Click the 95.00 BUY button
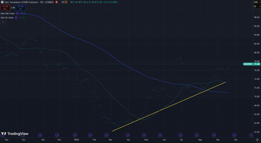The width and height of the screenshot is (261, 143). (21, 7)
